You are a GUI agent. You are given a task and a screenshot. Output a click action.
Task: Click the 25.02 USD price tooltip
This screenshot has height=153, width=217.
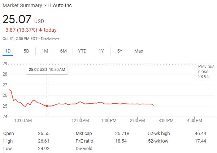coord(47,69)
